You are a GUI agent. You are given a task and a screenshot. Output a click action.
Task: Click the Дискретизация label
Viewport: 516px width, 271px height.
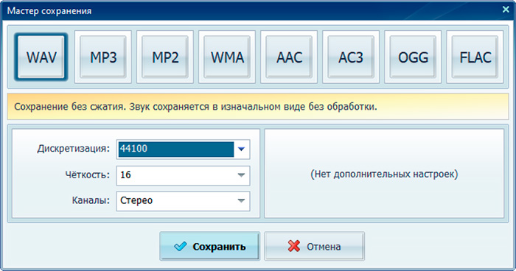(74, 149)
